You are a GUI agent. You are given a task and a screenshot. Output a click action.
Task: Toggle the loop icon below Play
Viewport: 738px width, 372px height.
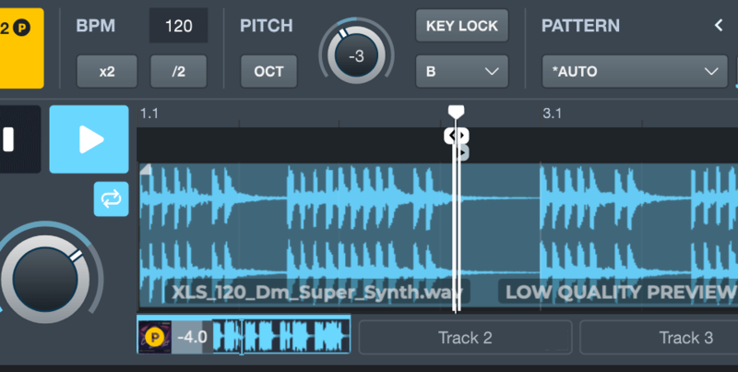coord(111,198)
